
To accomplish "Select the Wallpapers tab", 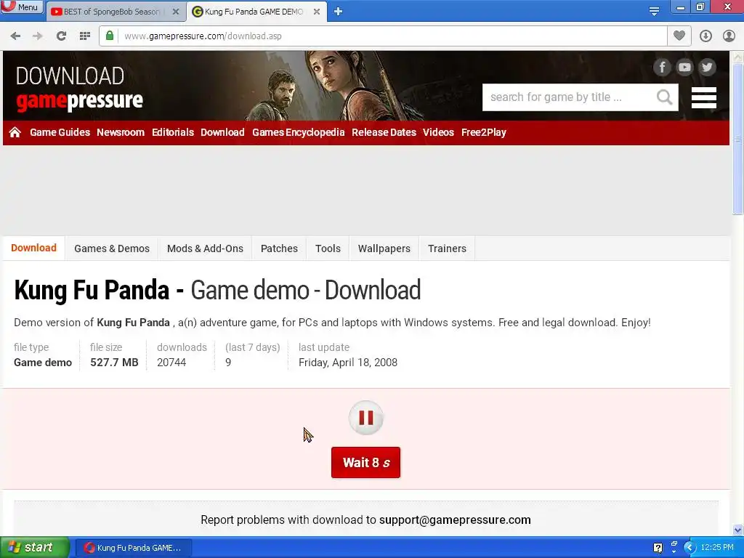I will coord(384,248).
